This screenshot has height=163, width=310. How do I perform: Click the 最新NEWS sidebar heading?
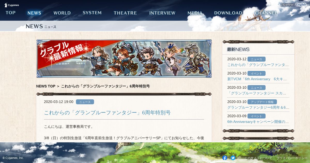click(238, 49)
